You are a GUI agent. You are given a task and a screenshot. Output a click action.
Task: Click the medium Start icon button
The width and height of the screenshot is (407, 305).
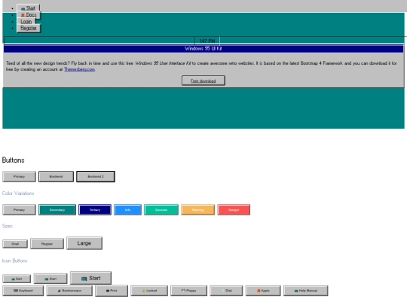50,279
